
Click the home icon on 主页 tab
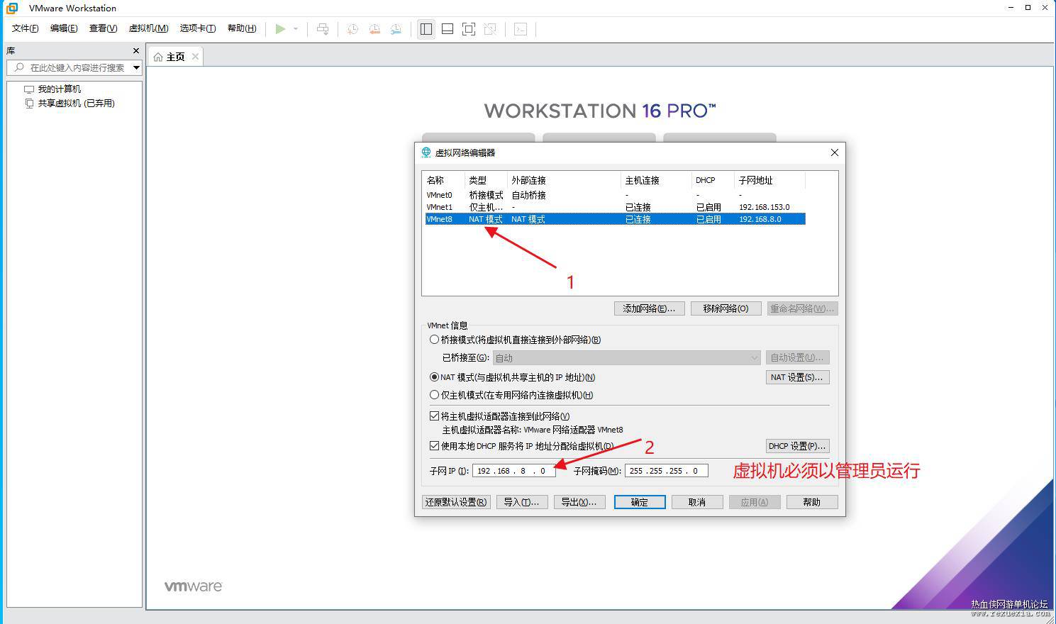(x=158, y=57)
